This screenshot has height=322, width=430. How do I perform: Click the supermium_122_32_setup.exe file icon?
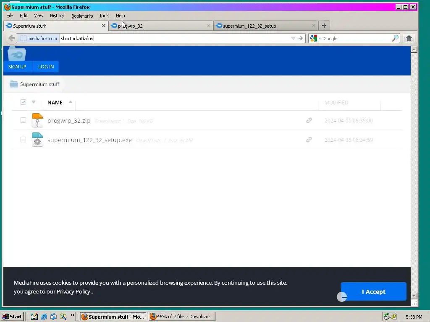37,140
